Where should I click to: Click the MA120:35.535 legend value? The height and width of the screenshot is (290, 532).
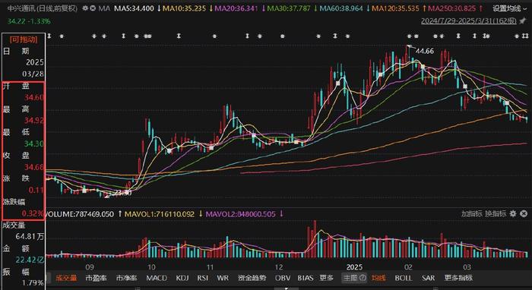(x=395, y=8)
